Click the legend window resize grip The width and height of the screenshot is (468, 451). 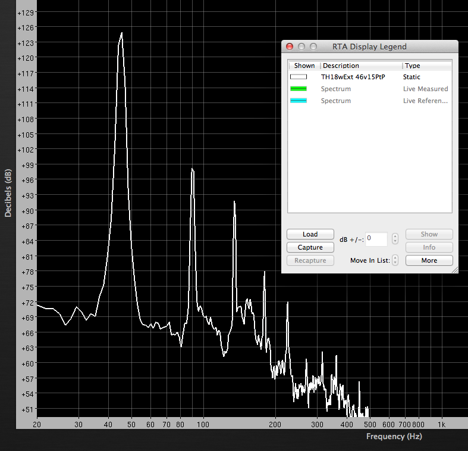455,270
